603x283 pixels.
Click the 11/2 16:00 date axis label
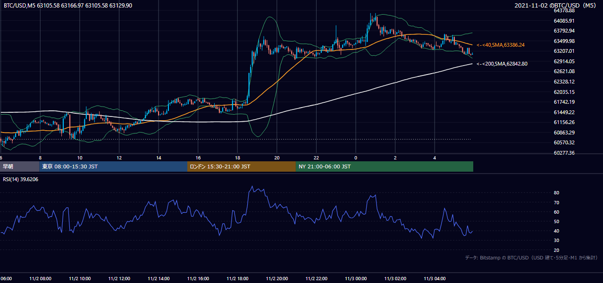click(x=198, y=279)
